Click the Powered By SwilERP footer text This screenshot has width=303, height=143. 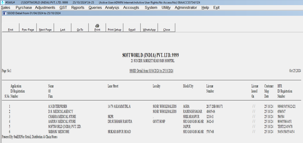pyautogui.click(x=30, y=137)
